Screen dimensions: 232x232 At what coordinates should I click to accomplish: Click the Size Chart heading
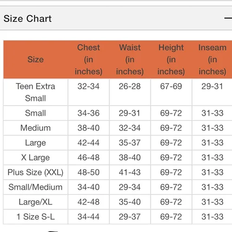click(x=27, y=19)
